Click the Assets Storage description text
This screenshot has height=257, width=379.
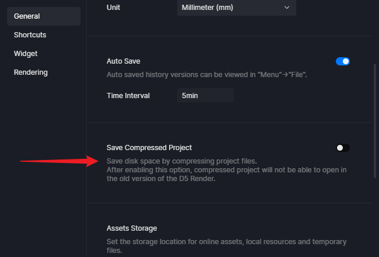coord(227,246)
